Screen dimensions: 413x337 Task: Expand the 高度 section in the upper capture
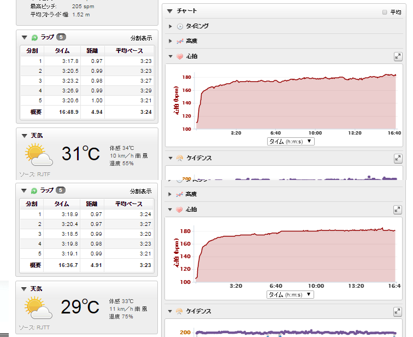pos(170,41)
